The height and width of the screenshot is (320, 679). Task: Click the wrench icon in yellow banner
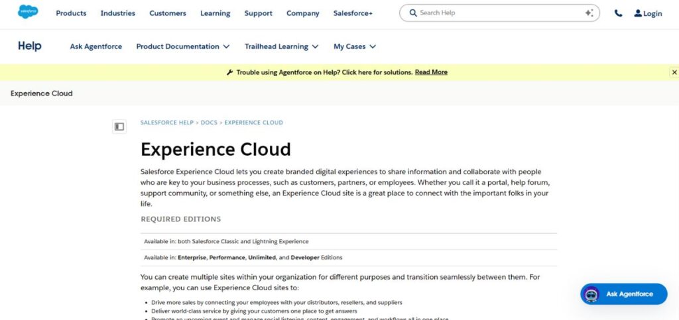[x=229, y=72]
